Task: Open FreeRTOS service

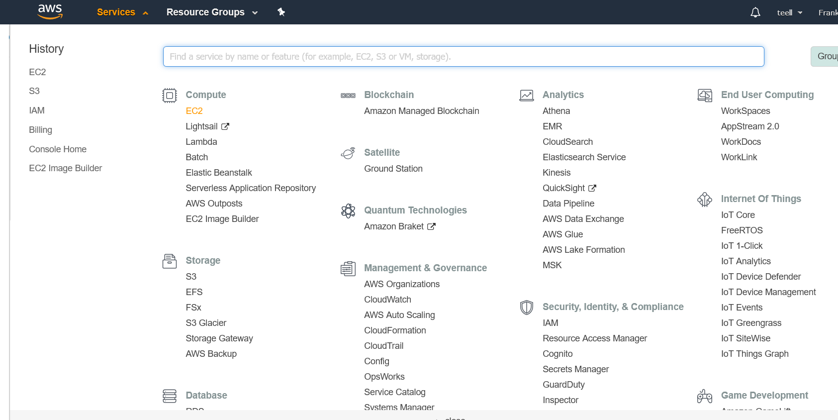Action: point(742,230)
